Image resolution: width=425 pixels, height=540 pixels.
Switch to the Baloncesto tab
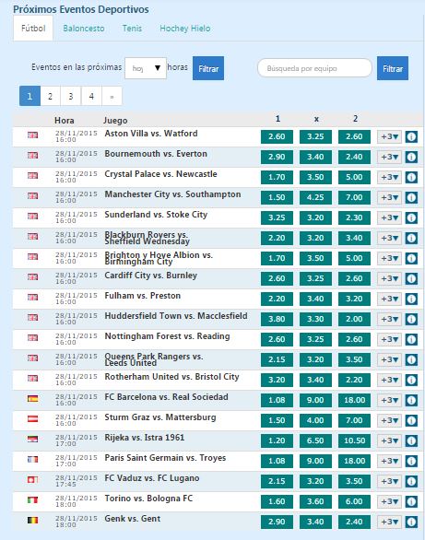[84, 29]
